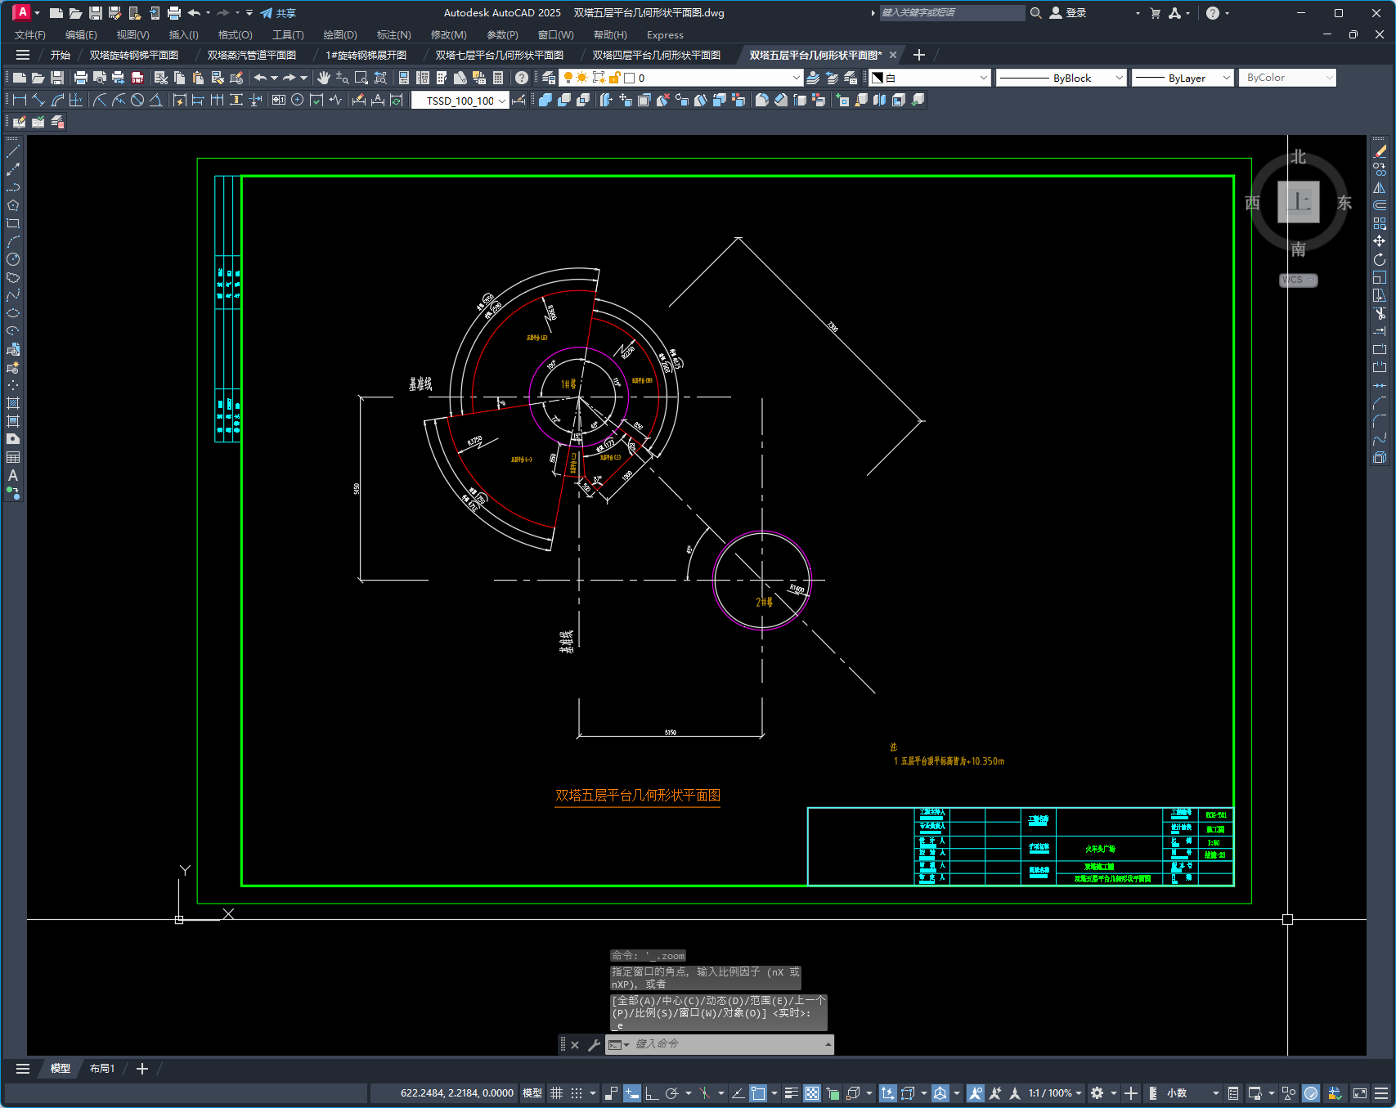Select the Line tool in the draw toolbar
The image size is (1396, 1108).
pos(13,151)
